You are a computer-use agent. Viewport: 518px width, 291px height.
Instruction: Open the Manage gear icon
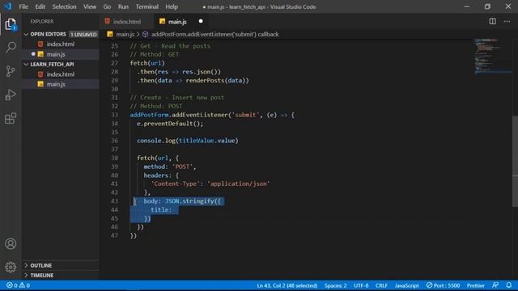point(11,267)
